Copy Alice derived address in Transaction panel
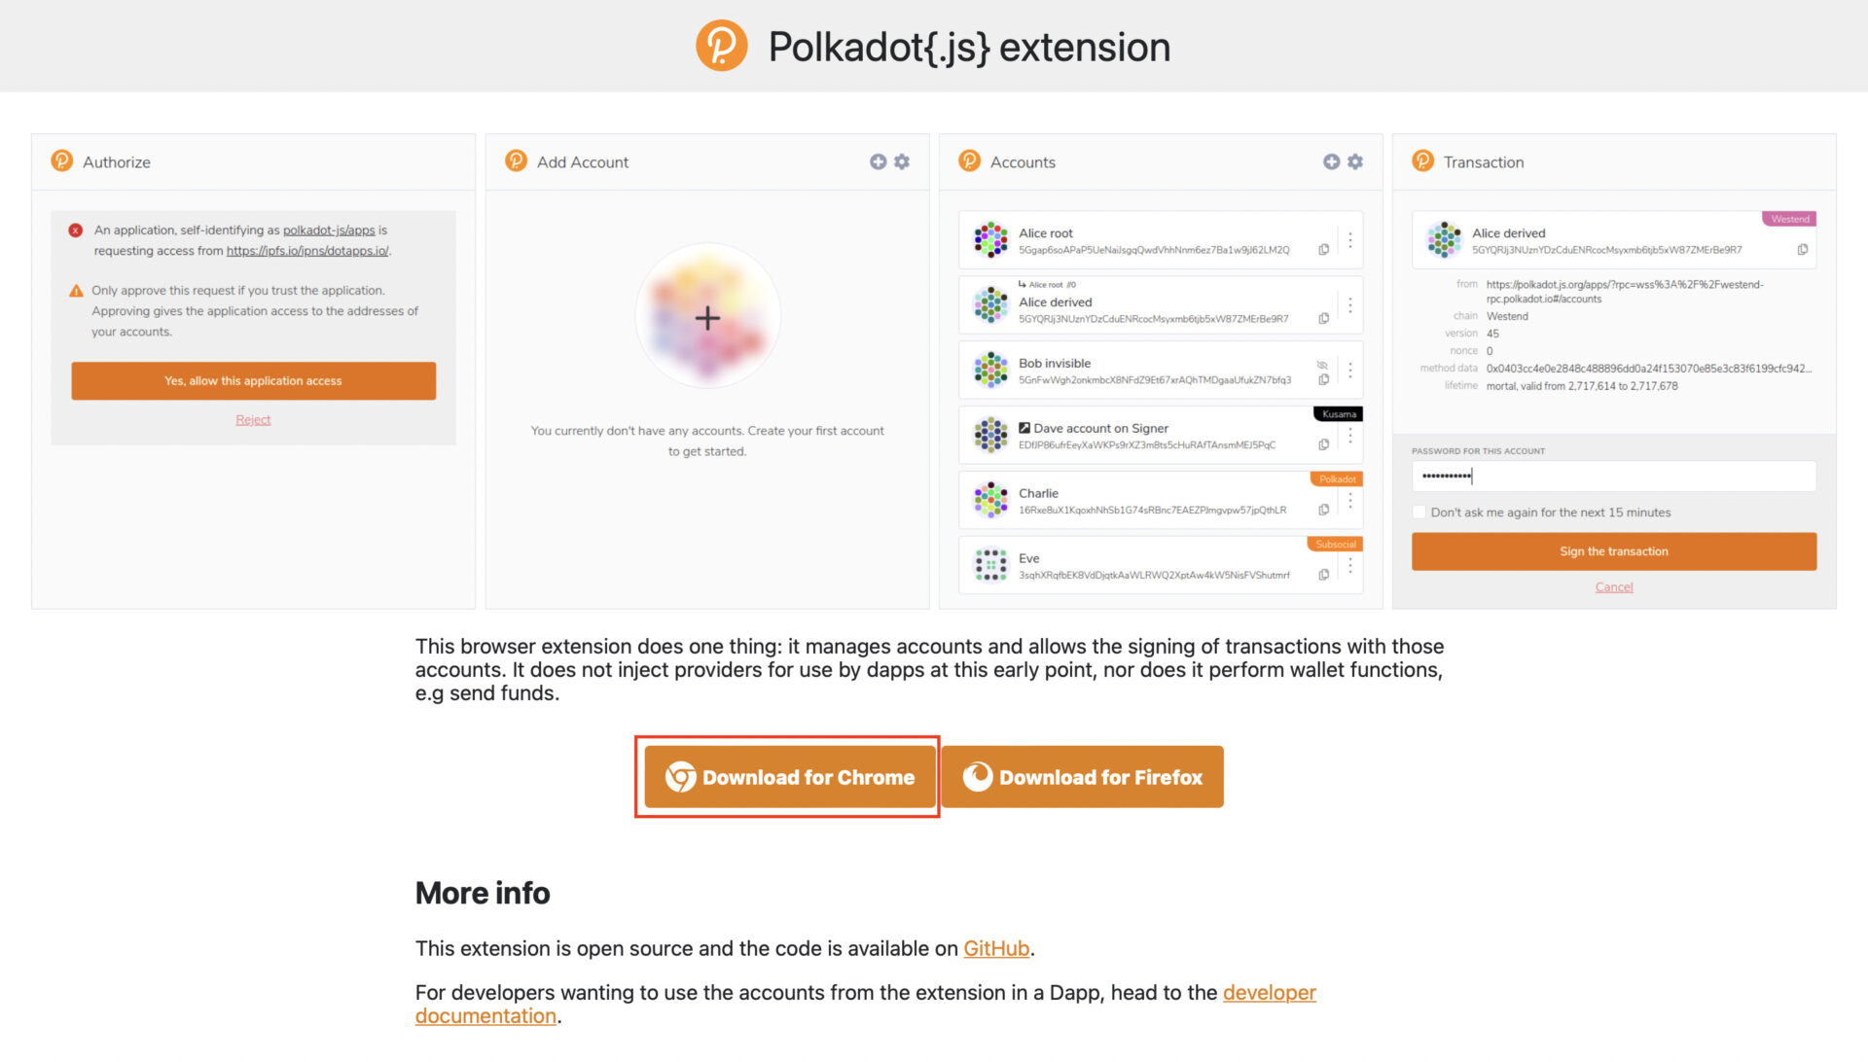This screenshot has width=1868, height=1062. point(1803,250)
